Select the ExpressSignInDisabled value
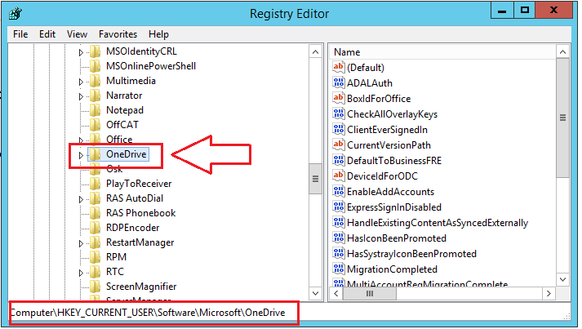The width and height of the screenshot is (582, 329). coord(393,207)
